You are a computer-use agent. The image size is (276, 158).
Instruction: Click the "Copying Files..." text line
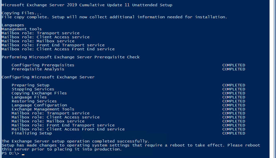pyautogui.click(x=22, y=13)
